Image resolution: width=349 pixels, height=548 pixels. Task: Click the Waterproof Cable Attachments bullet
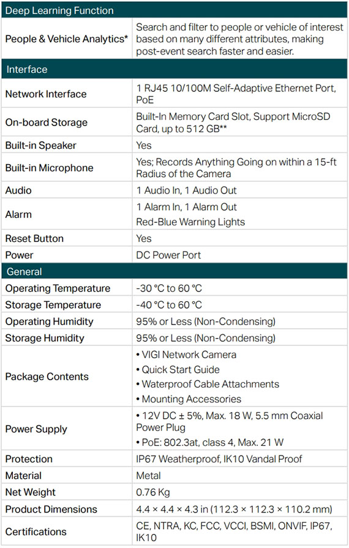coord(208,384)
